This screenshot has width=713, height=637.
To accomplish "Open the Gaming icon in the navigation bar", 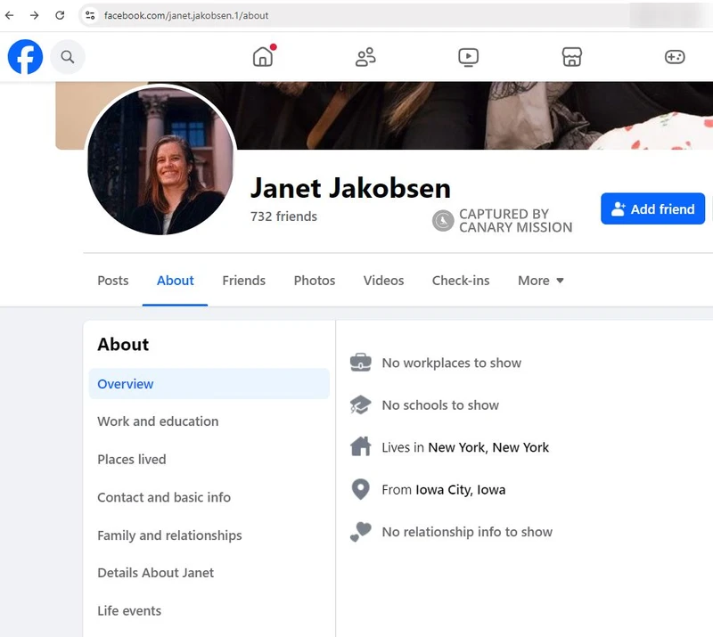I will pyautogui.click(x=675, y=56).
